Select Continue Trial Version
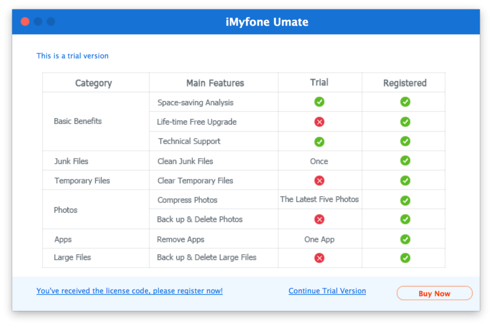Screen dimensions: 492x326 pyautogui.click(x=327, y=291)
